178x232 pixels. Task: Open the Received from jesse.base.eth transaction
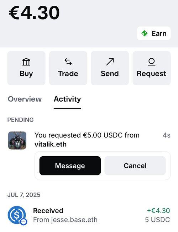point(89,215)
